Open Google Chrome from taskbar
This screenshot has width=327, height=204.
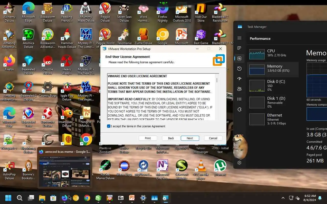pyautogui.click(x=87, y=198)
